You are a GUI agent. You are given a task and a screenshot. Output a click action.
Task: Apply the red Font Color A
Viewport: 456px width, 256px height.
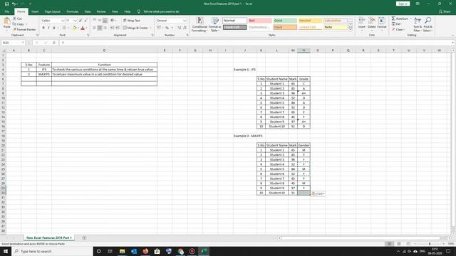click(83, 28)
